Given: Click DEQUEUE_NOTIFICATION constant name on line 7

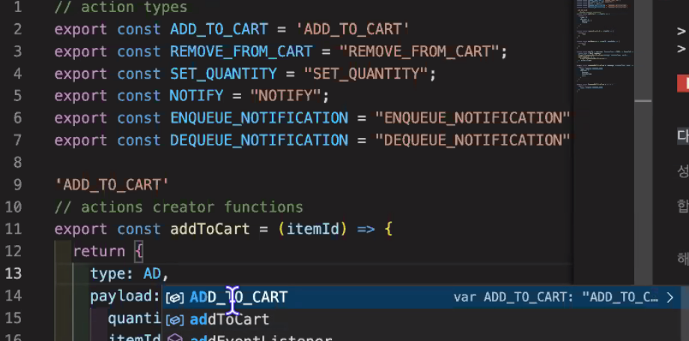Looking at the screenshot, I should [x=259, y=140].
